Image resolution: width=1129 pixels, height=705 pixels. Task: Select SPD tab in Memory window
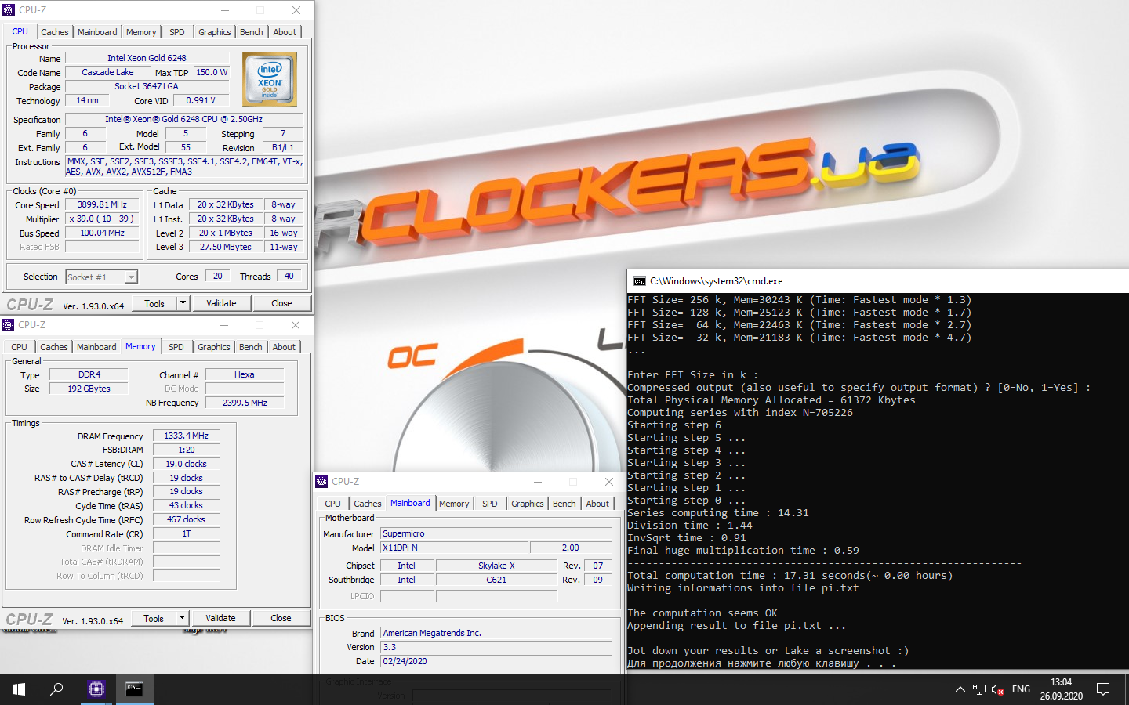[x=176, y=347]
